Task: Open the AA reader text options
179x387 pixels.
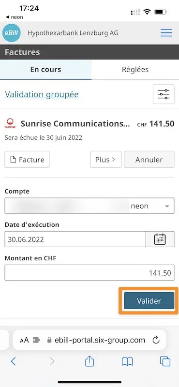Action: 25,340
